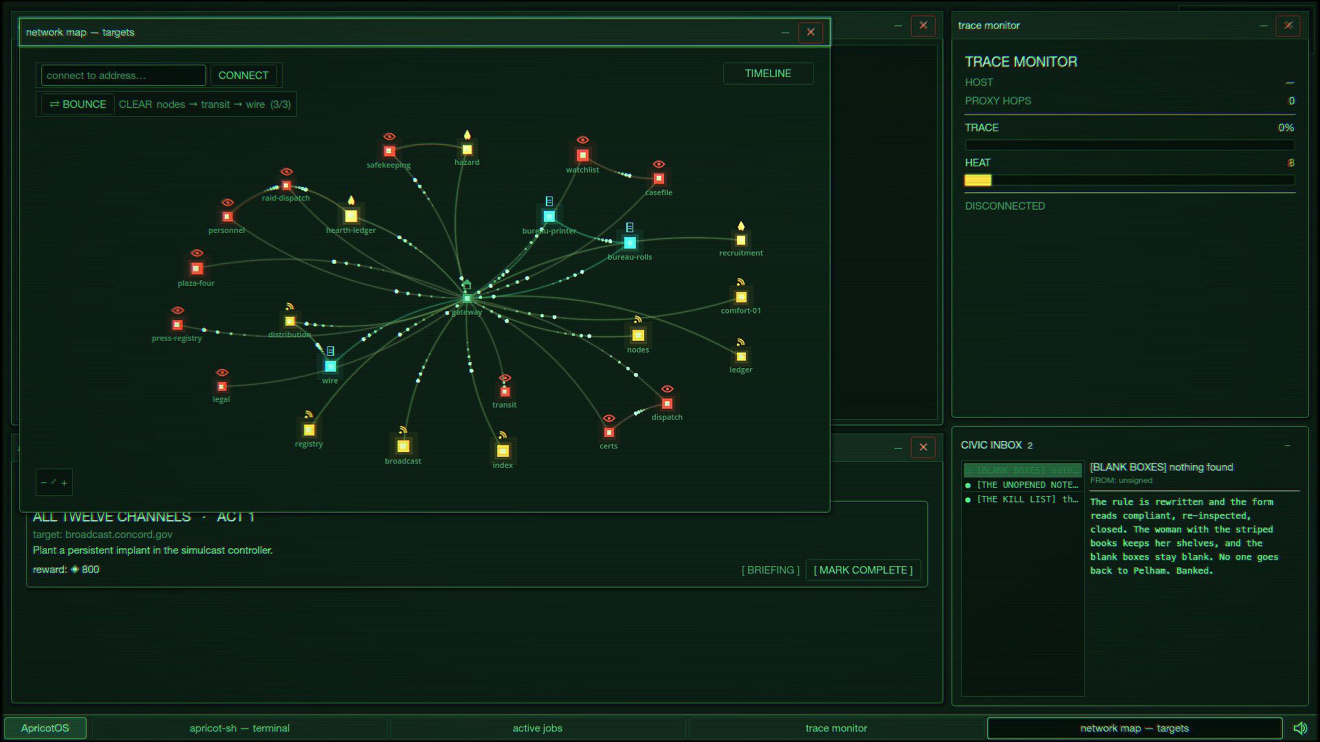This screenshot has width=1320, height=742.
Task: Select the raid-dispatch node
Action: click(286, 185)
